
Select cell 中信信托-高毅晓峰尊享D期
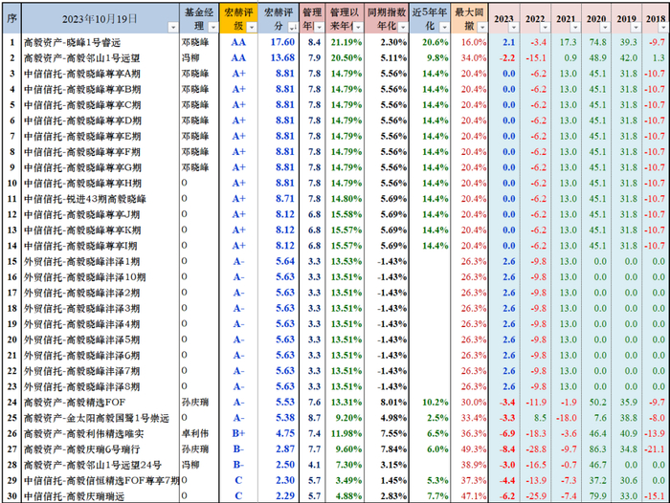point(100,120)
